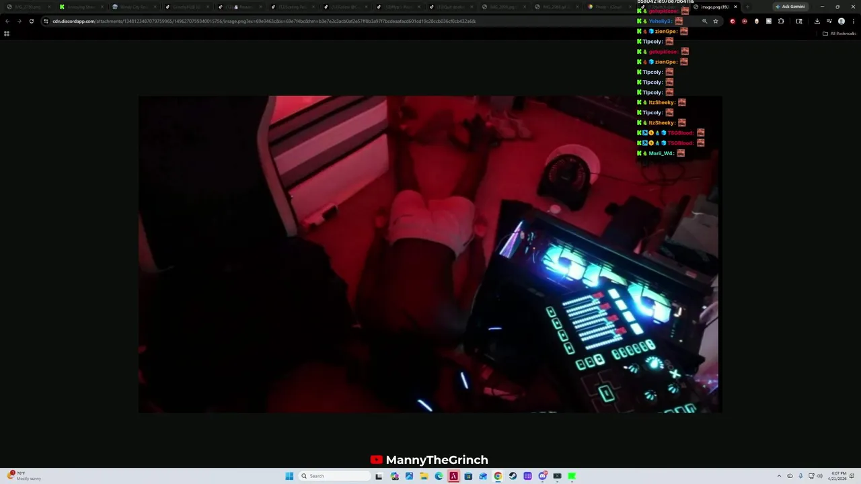Open Steam from the taskbar
The image size is (861, 484).
[513, 476]
